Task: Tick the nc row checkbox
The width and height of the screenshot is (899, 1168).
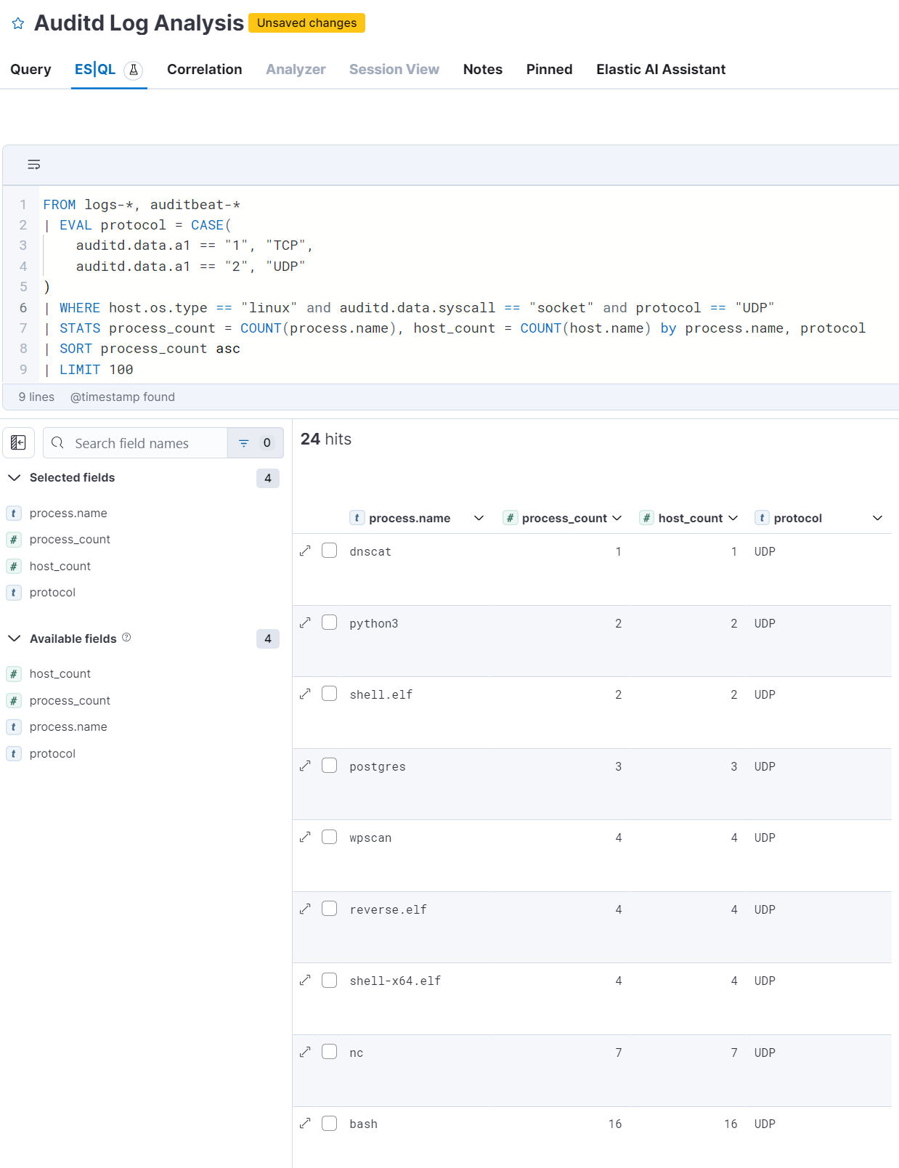Action: [x=329, y=1052]
